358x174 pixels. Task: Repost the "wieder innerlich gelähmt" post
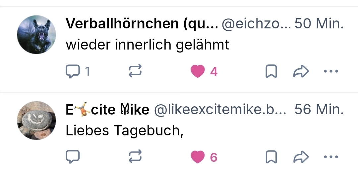(135, 71)
